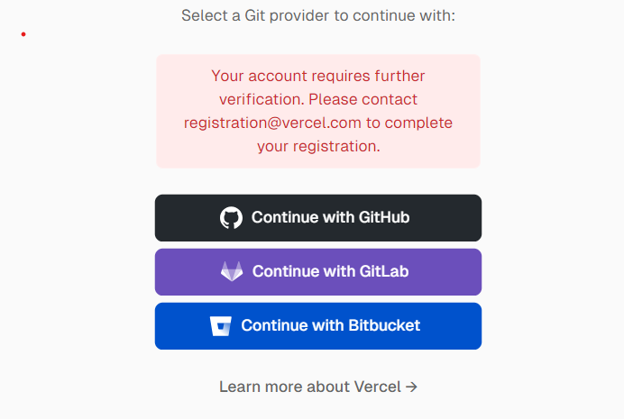Screen dimensions: 624x419
Task: Click the 'Continue with Bitbucket' label text
Action: coord(330,325)
